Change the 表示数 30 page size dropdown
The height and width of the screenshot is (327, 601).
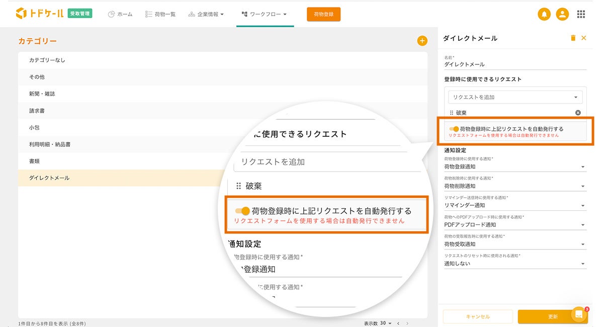click(x=386, y=323)
